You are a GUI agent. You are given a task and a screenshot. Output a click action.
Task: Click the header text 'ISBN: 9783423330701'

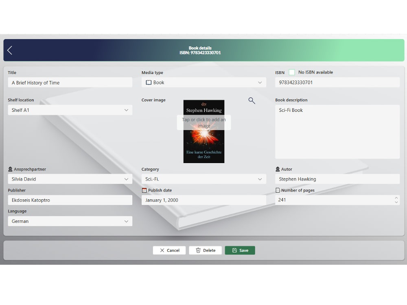click(200, 52)
